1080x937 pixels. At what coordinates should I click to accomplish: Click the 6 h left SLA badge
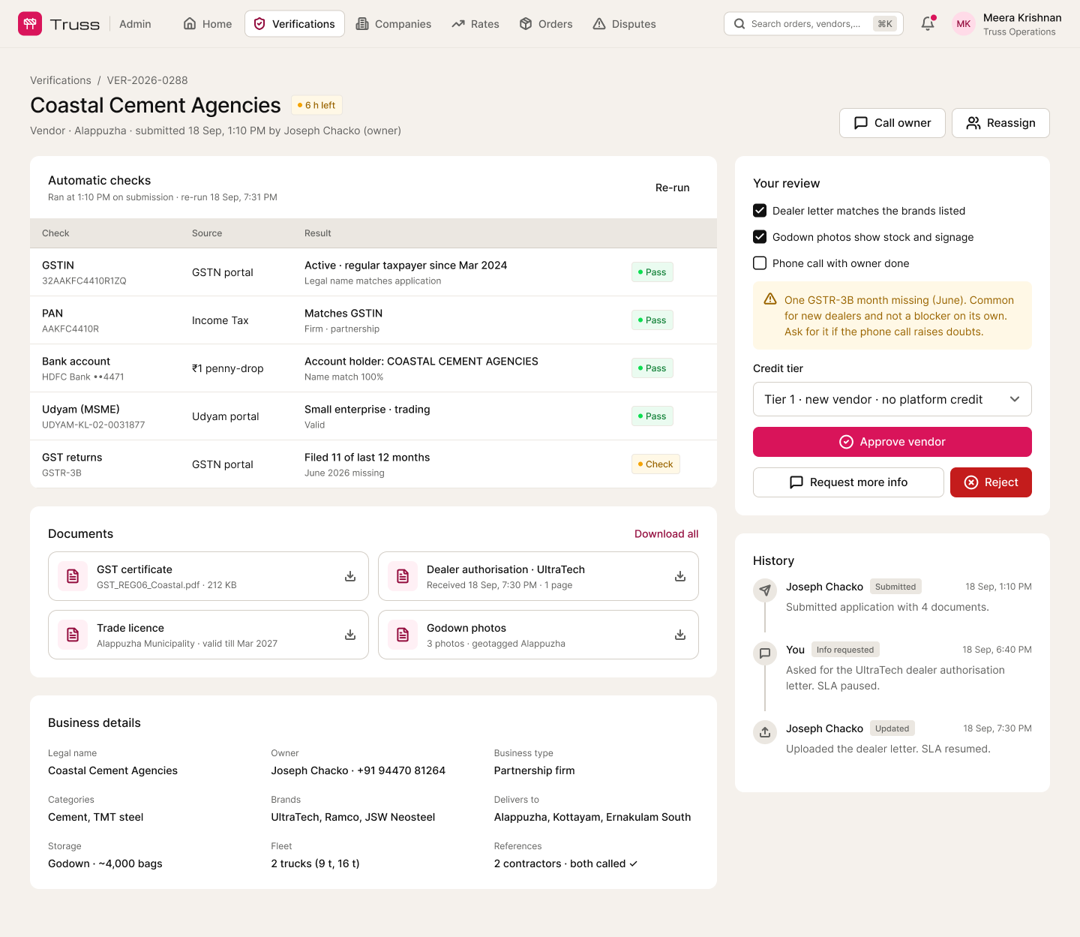tap(316, 105)
